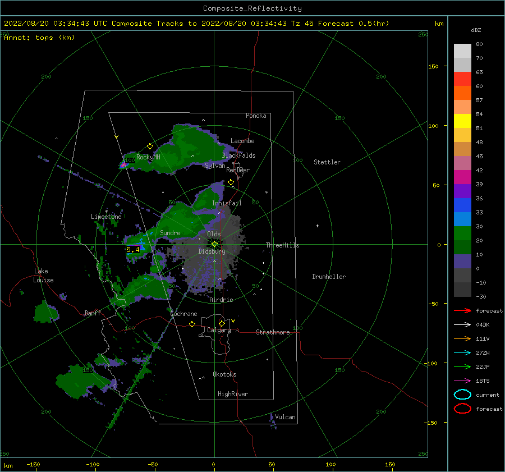Click the Calgary city label

pyautogui.click(x=219, y=330)
